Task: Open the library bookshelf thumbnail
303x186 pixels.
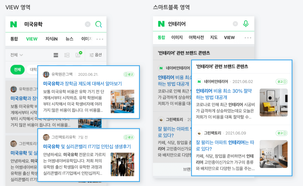Action: pos(122,164)
